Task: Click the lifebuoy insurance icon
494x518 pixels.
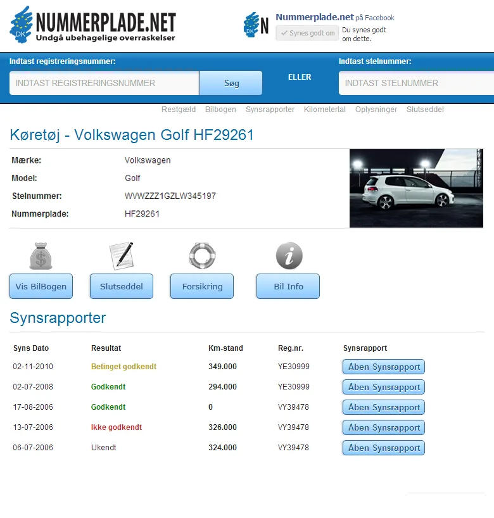Action: point(202,256)
